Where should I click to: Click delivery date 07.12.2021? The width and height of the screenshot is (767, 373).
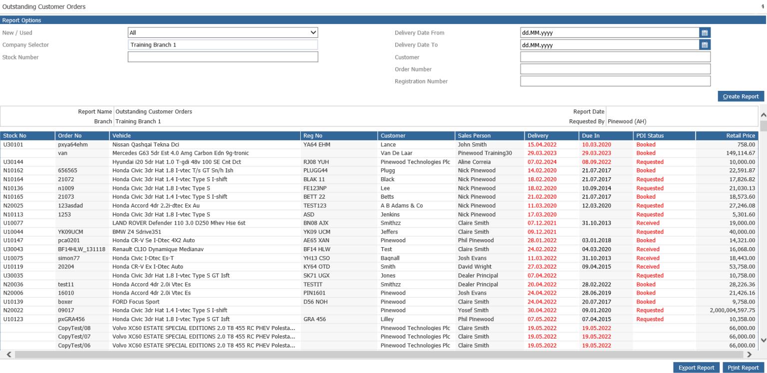541,223
